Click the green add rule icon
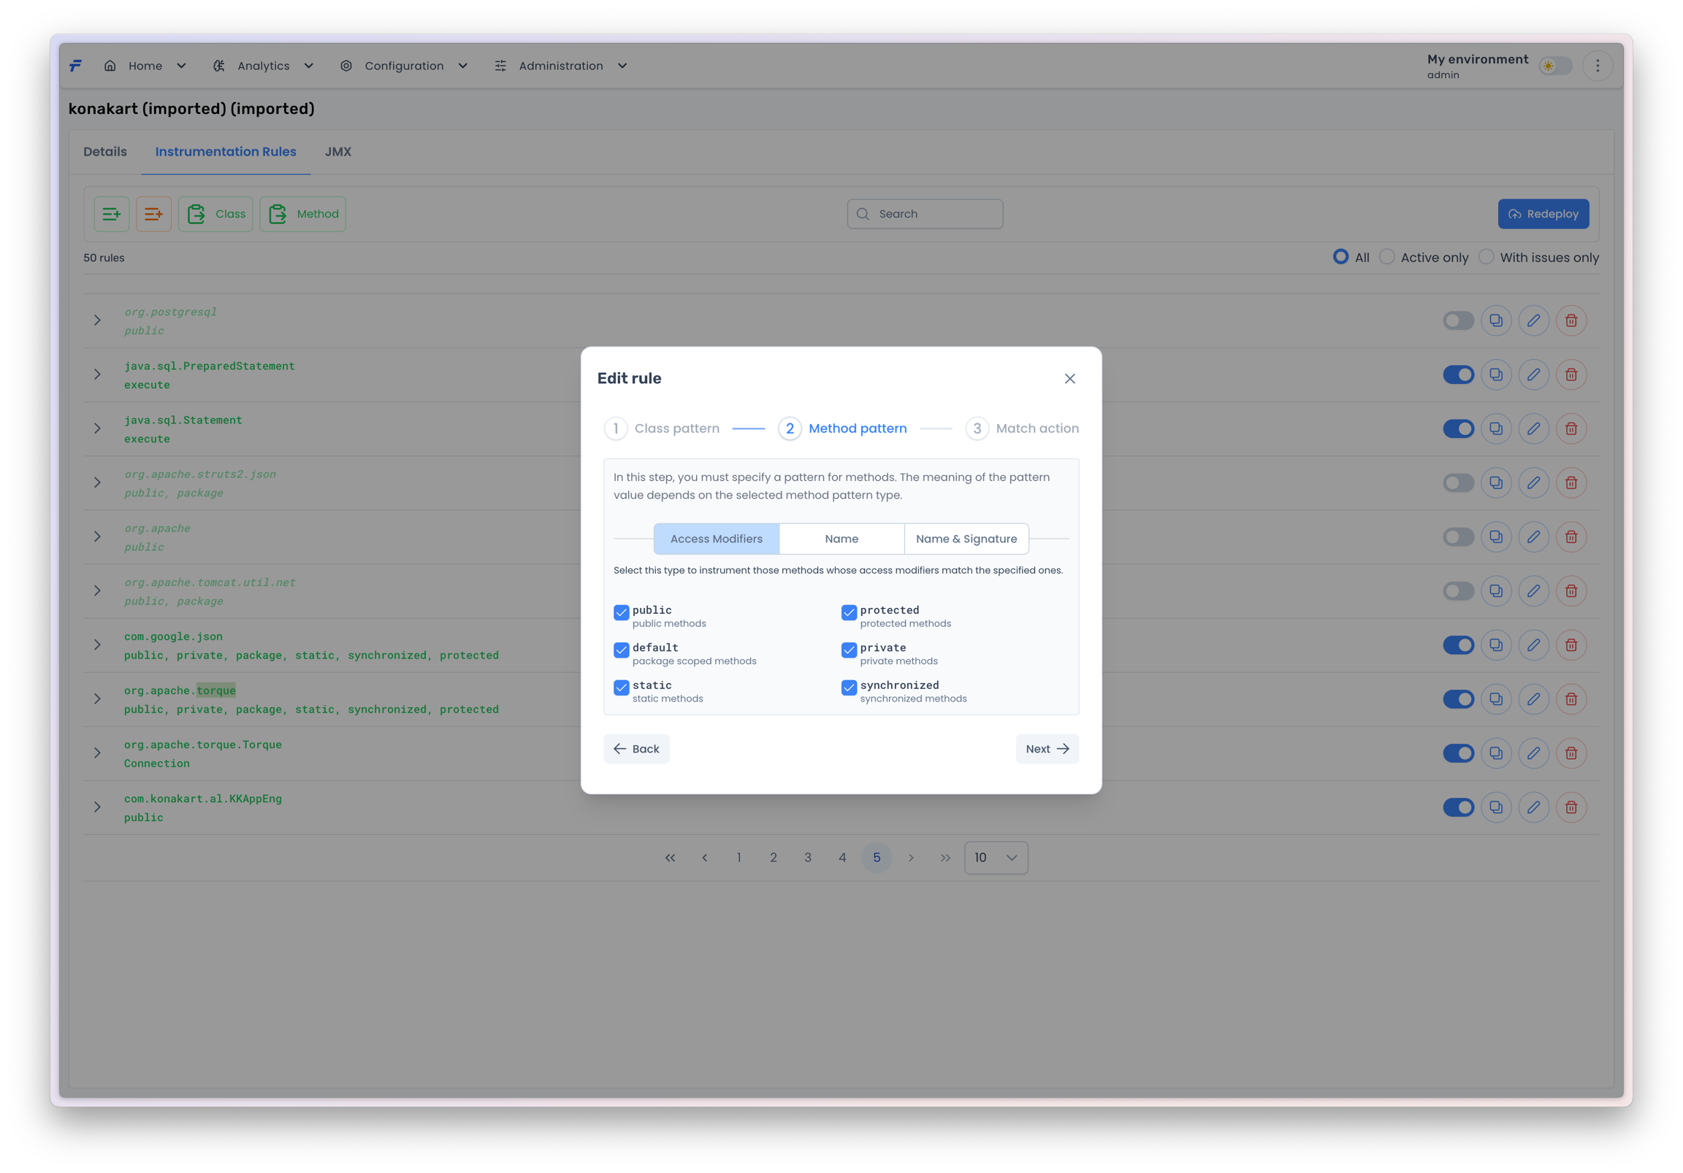The width and height of the screenshot is (1683, 1173). (x=112, y=214)
